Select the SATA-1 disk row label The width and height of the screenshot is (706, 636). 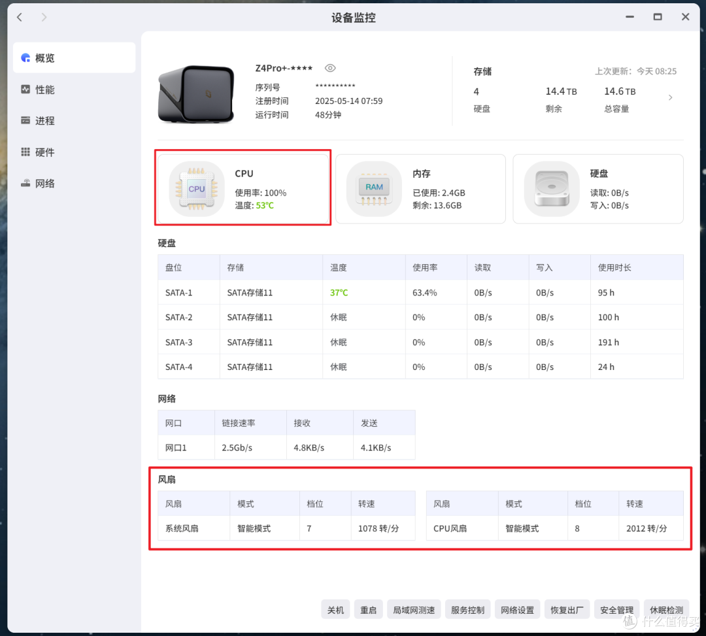(x=178, y=293)
